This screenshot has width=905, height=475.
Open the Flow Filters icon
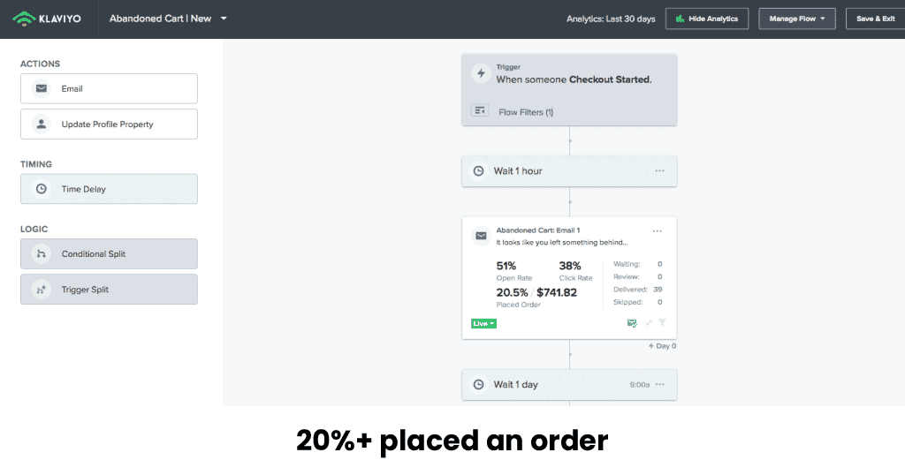pyautogui.click(x=480, y=110)
